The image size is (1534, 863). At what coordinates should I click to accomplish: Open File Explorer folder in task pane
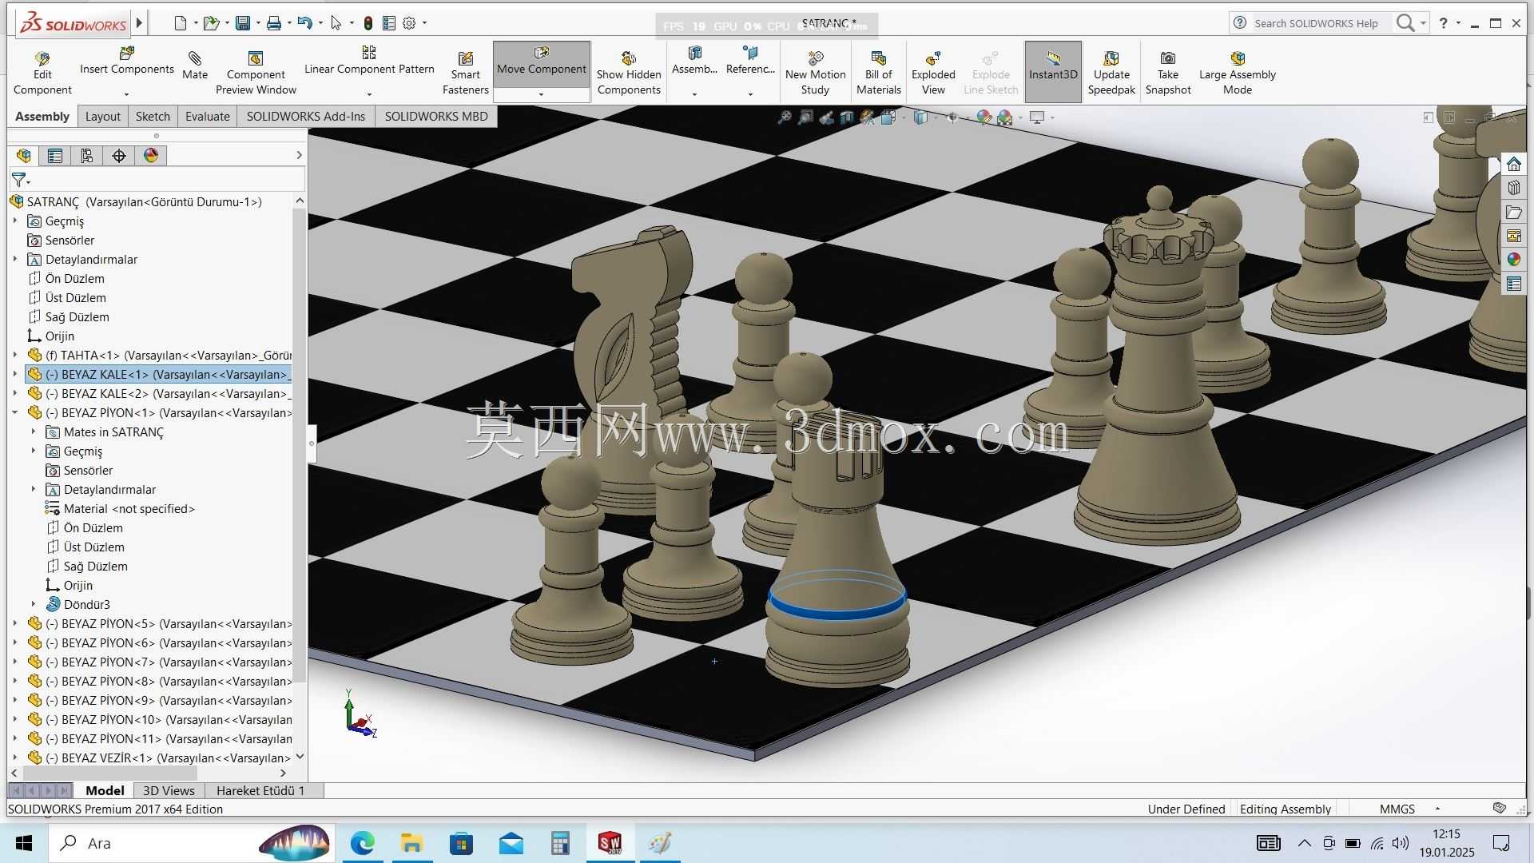click(x=1513, y=213)
